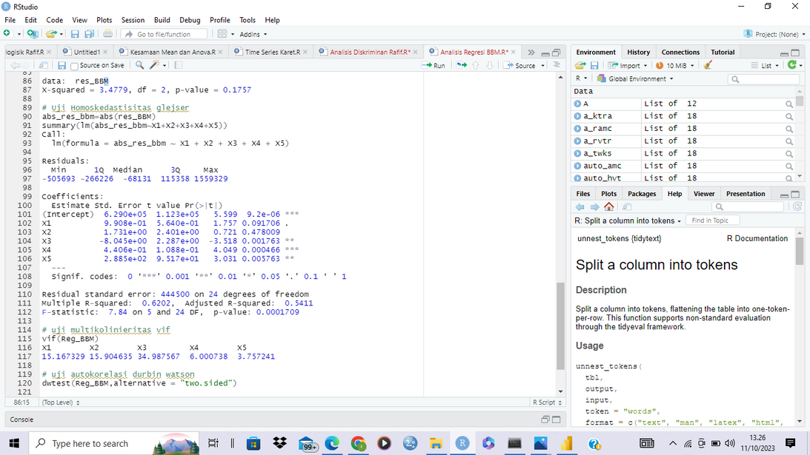Click the save all documents icon
This screenshot has height=455, width=810.
pos(89,34)
